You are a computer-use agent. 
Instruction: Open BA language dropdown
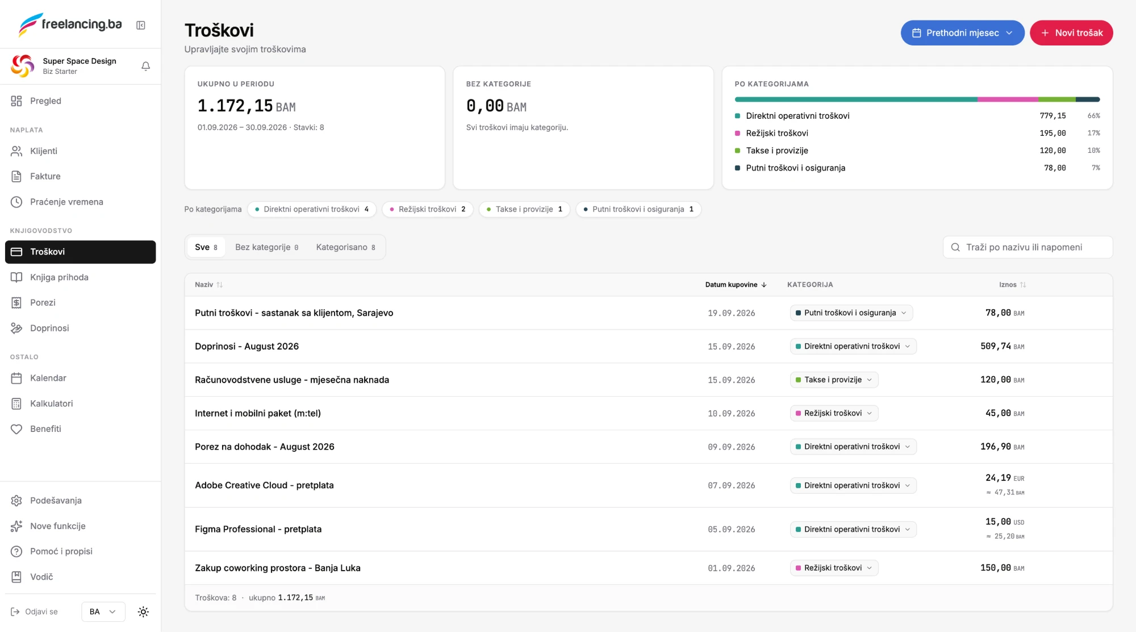[x=103, y=612]
